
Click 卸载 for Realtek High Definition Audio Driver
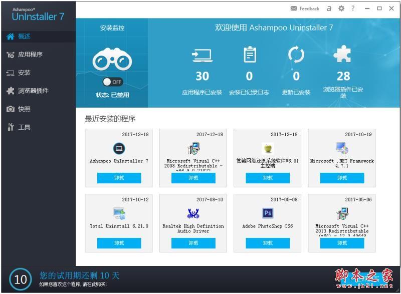195,243
